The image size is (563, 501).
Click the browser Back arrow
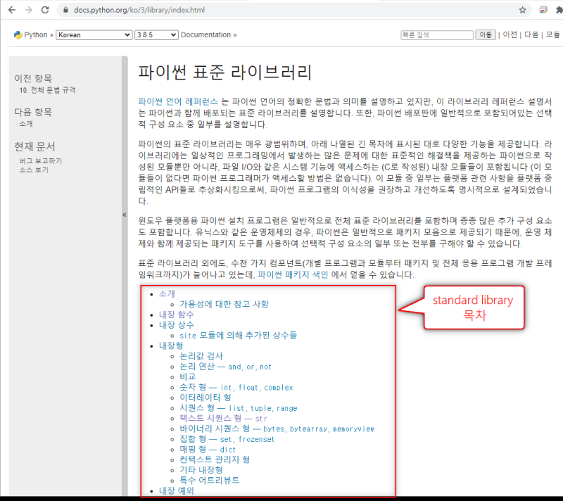pos(10,11)
